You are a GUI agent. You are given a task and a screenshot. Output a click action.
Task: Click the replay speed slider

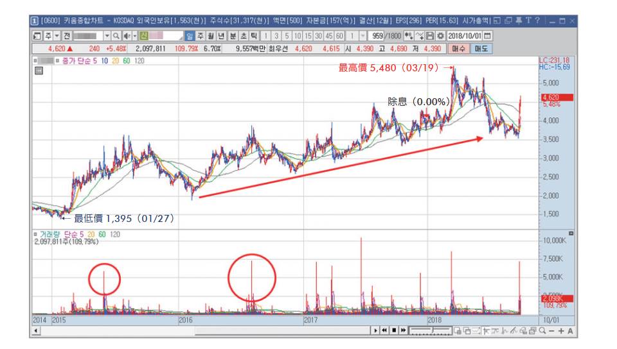click(x=430, y=331)
